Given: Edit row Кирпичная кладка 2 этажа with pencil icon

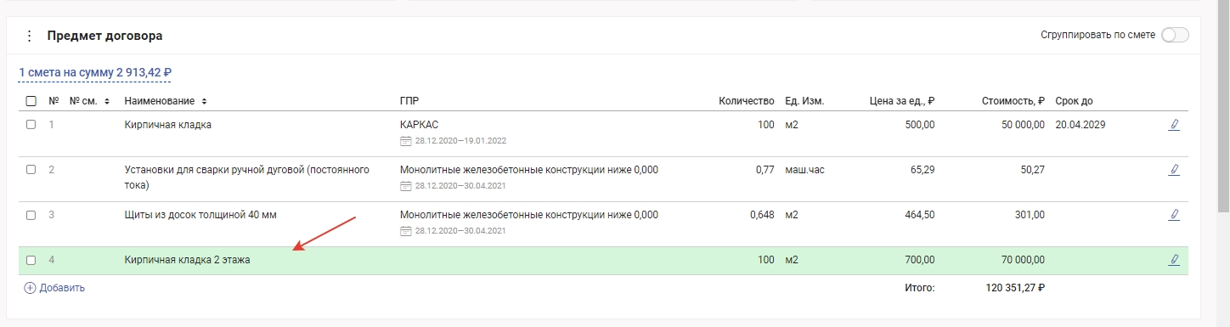Looking at the screenshot, I should pyautogui.click(x=1174, y=260).
